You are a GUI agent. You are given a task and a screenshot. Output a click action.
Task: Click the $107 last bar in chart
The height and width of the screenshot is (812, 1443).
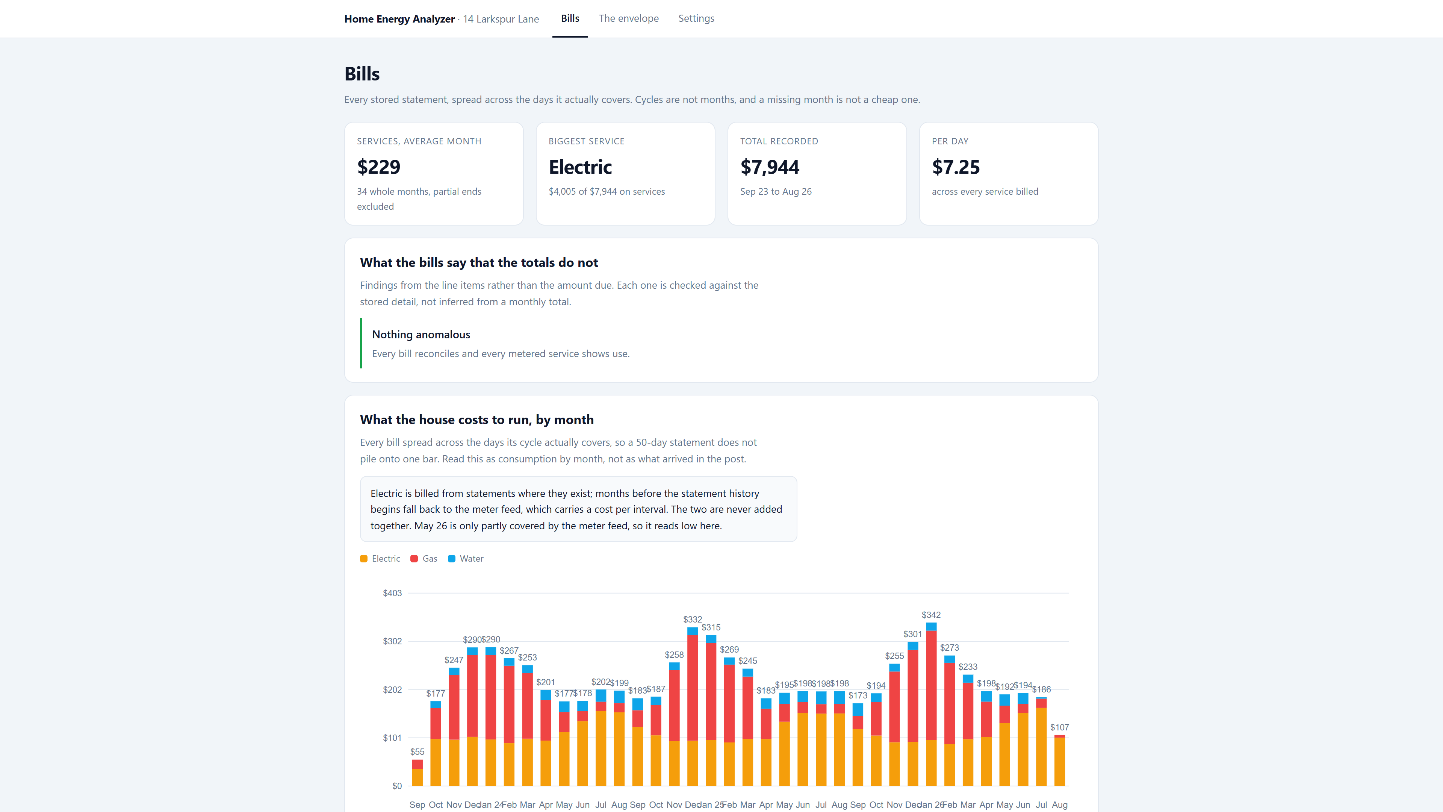coord(1059,760)
